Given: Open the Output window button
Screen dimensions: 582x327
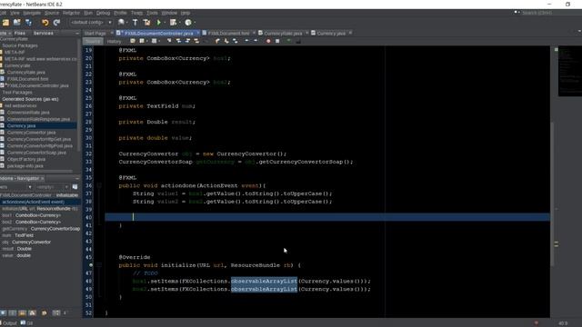Looking at the screenshot, I should (x=9, y=323).
